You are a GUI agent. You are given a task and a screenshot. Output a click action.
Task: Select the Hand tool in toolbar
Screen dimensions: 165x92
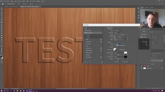(x=2, y=49)
